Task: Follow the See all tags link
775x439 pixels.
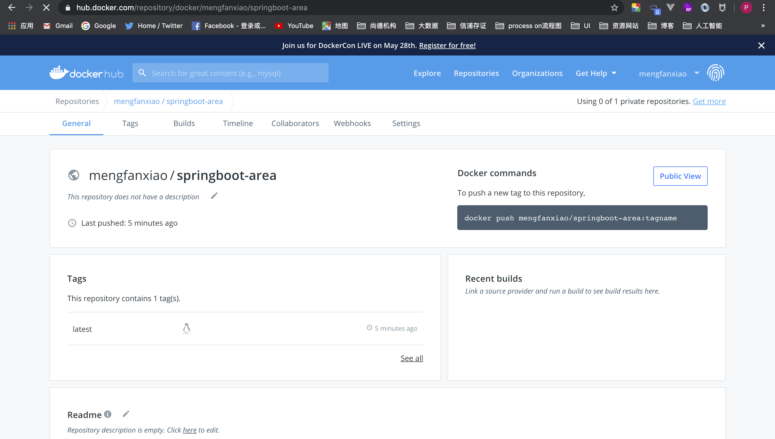Action: point(411,358)
